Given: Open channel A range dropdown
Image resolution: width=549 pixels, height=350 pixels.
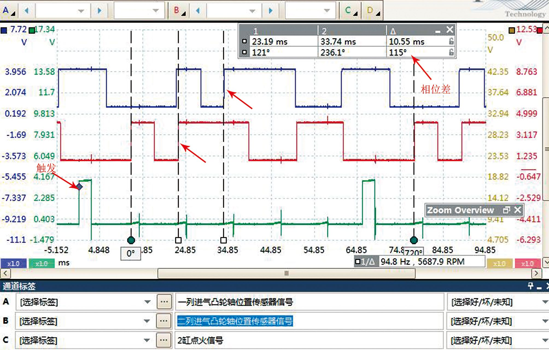Looking at the screenshot, I should pyautogui.click(x=63, y=11).
